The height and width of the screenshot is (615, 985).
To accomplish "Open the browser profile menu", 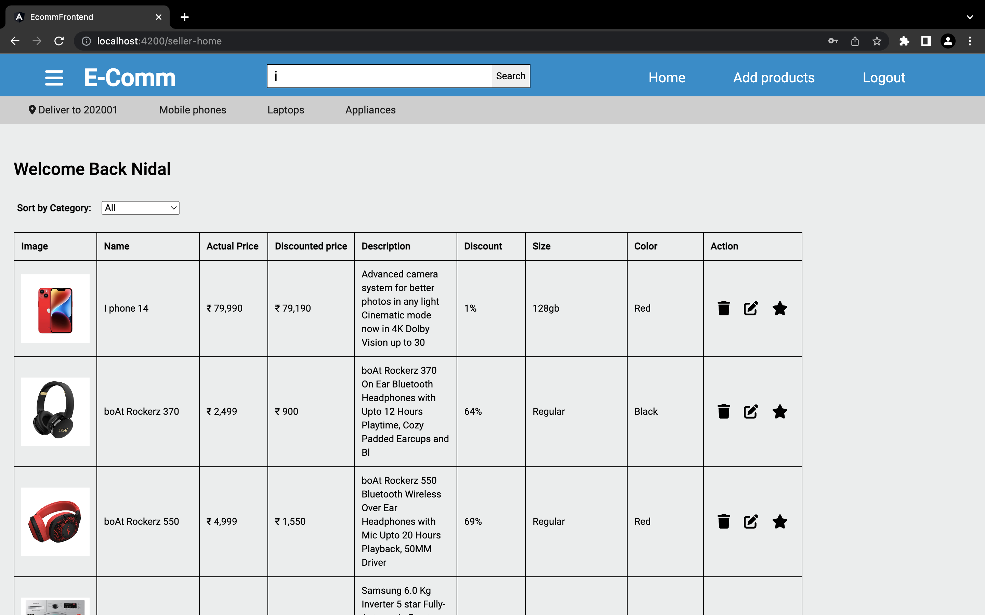I will 948,41.
